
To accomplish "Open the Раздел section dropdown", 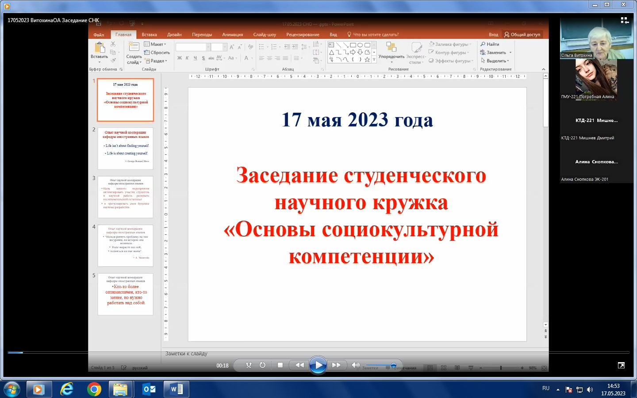I will tap(156, 61).
